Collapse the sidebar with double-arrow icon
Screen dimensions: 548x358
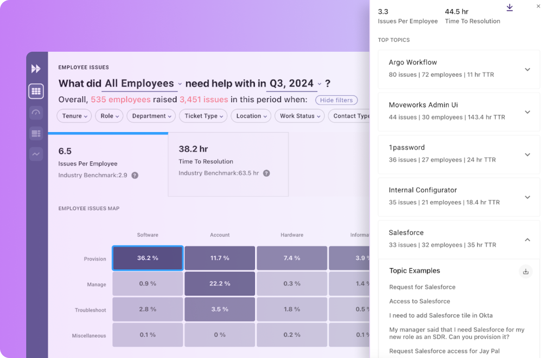(36, 68)
